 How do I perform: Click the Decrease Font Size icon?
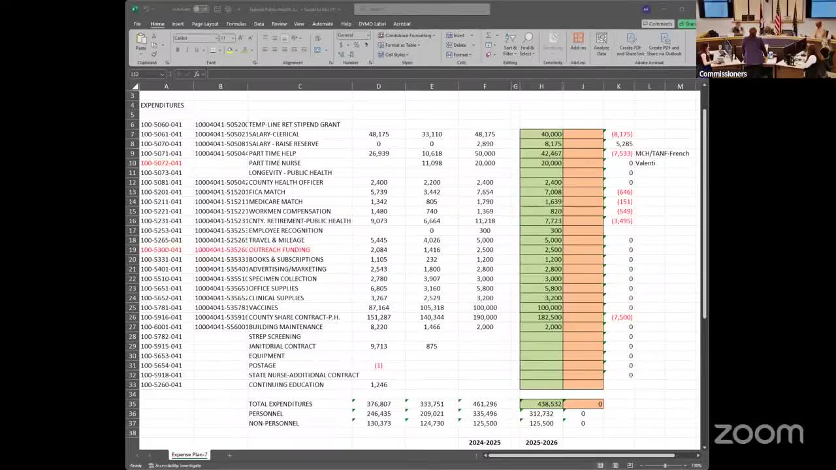[x=249, y=38]
